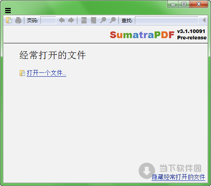Click the Print toolbar icon
This screenshot has width=211, height=186.
click(18, 20)
